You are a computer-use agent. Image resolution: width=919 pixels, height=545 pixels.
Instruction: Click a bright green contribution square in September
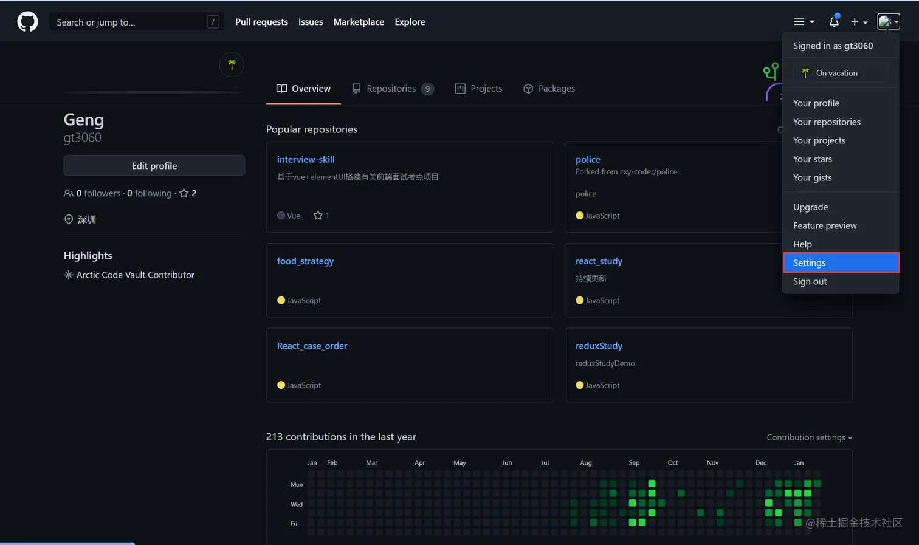tap(652, 484)
